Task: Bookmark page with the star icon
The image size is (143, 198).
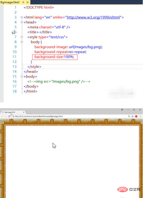Action: coord(132,117)
